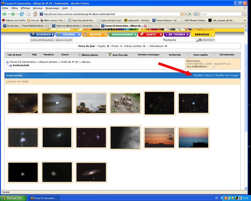The image size is (251, 201).
Task: Click the green Go arrow beside address bar
Action: point(190,14)
